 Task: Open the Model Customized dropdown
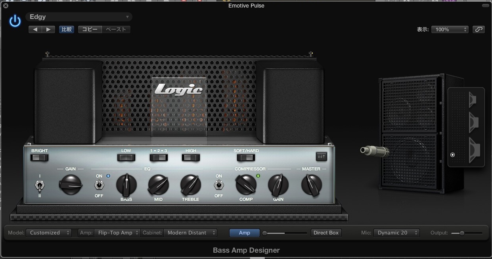coord(49,233)
